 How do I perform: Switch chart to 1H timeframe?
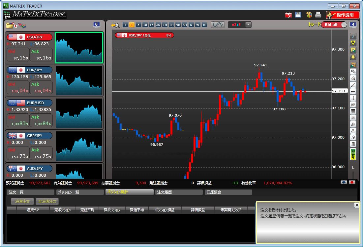(x=165, y=25)
